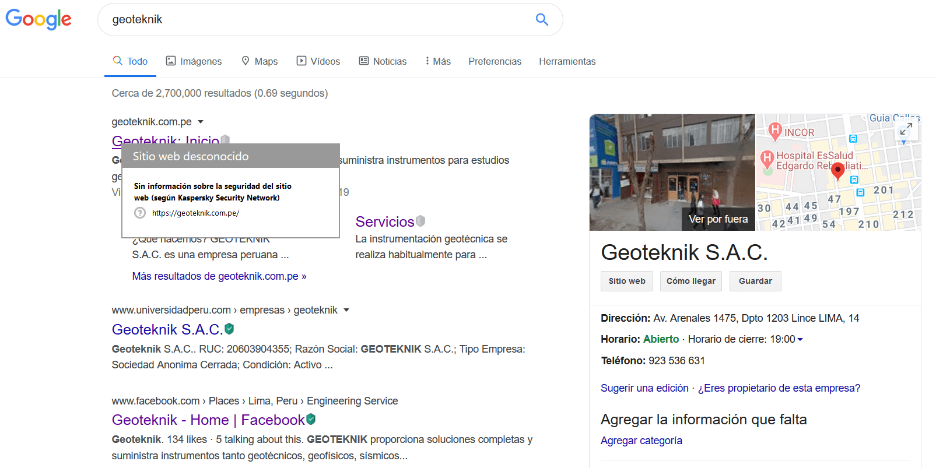Open Herramientas search tools
Screen dimensions: 936x468
pos(567,61)
